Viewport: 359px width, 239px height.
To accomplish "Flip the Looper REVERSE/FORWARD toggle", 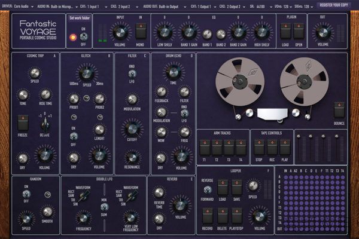I will click(x=208, y=189).
